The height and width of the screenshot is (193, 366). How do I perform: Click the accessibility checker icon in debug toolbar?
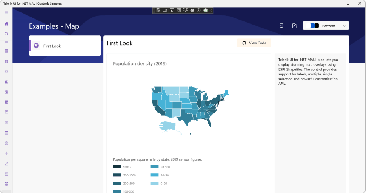(198, 11)
